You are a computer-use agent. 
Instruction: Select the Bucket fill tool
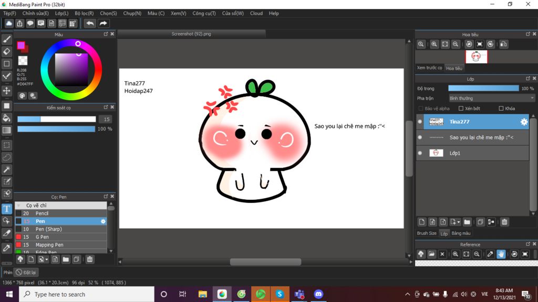coord(6,118)
